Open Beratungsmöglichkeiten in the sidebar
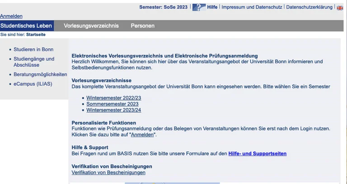This screenshot has width=347, height=184. click(x=40, y=74)
